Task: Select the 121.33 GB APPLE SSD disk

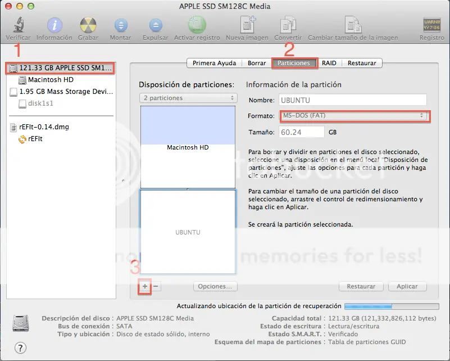Action: point(60,68)
